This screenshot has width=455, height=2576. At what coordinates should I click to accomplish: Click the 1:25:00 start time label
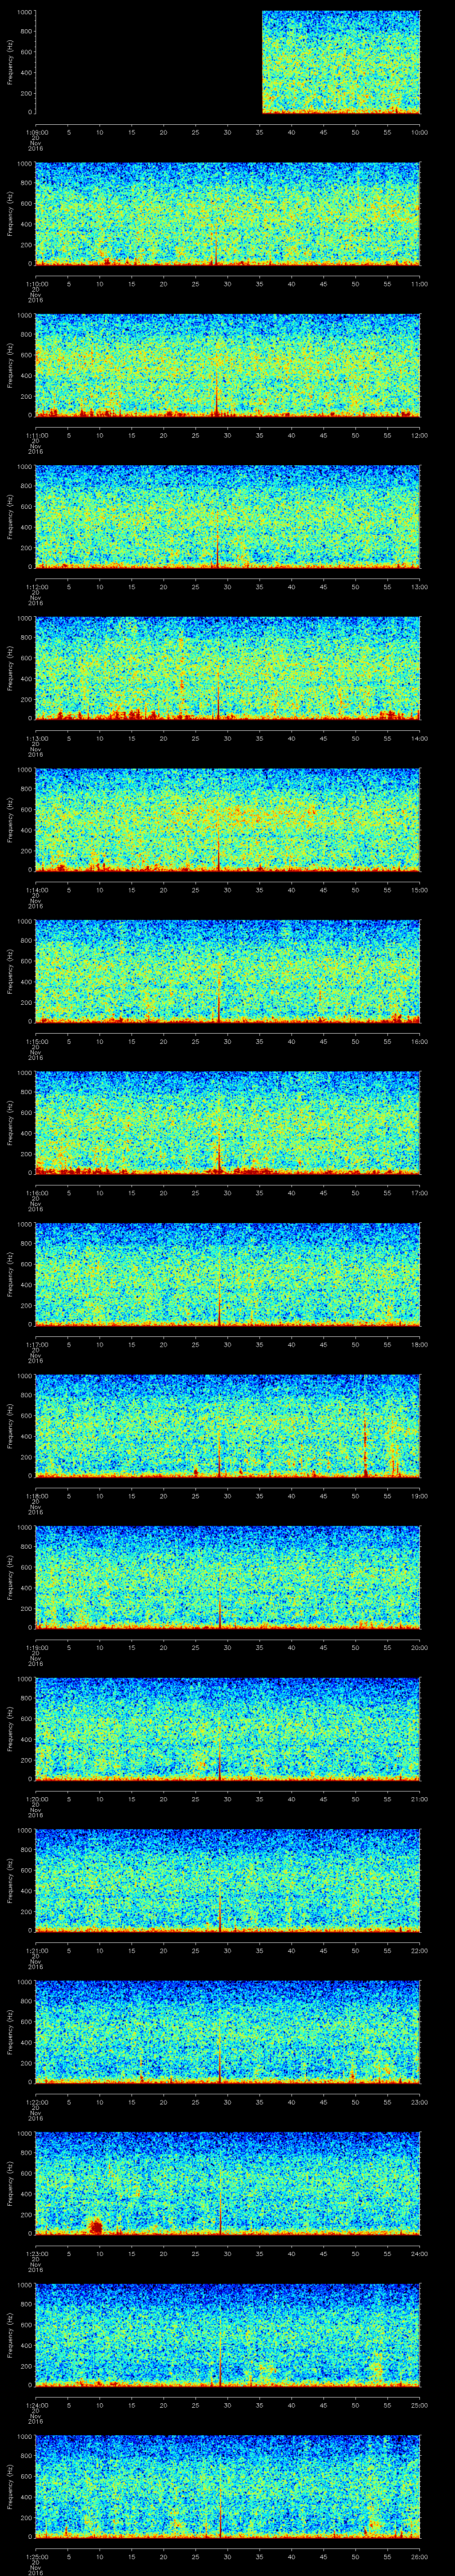click(35, 2555)
